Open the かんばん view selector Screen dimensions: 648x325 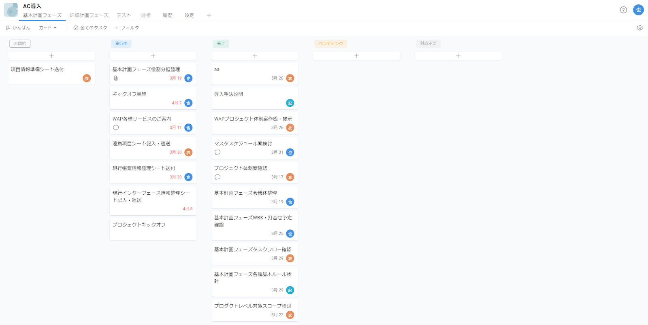(18, 28)
